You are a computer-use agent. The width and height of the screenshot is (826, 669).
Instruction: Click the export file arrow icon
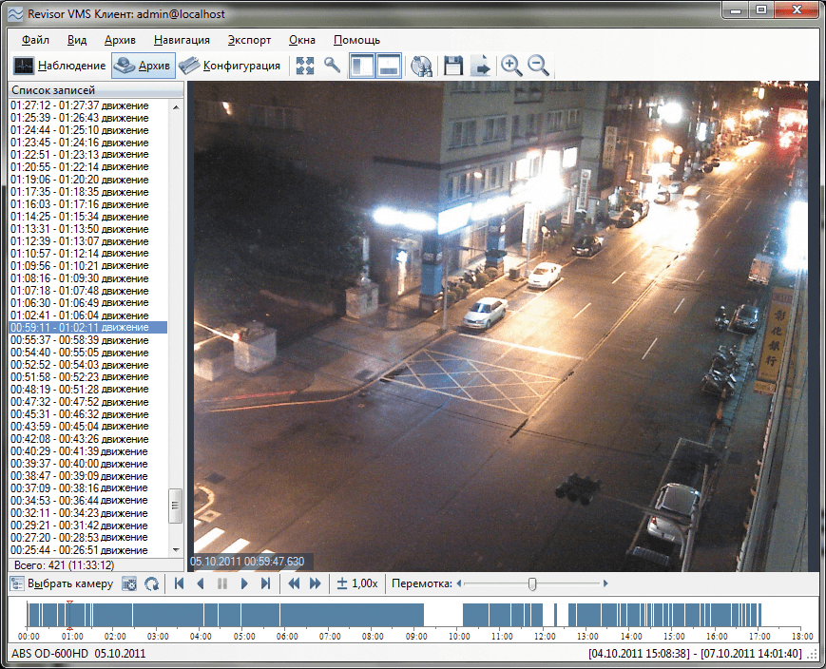481,66
